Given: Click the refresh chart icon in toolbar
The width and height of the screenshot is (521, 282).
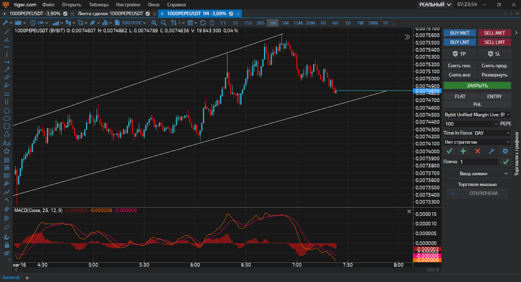Looking at the screenshot, I should point(202,23).
